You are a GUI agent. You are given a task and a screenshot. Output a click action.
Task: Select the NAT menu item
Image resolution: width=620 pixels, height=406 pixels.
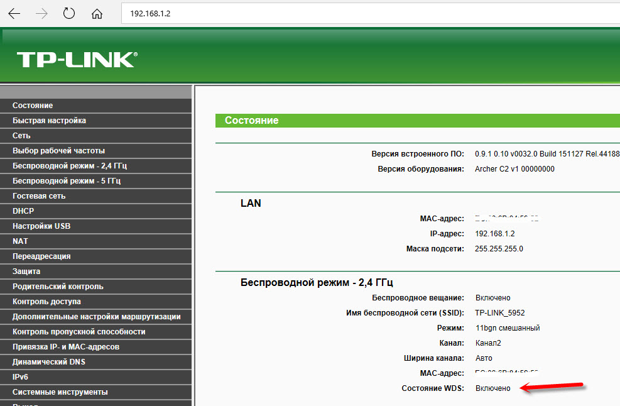click(x=95, y=241)
